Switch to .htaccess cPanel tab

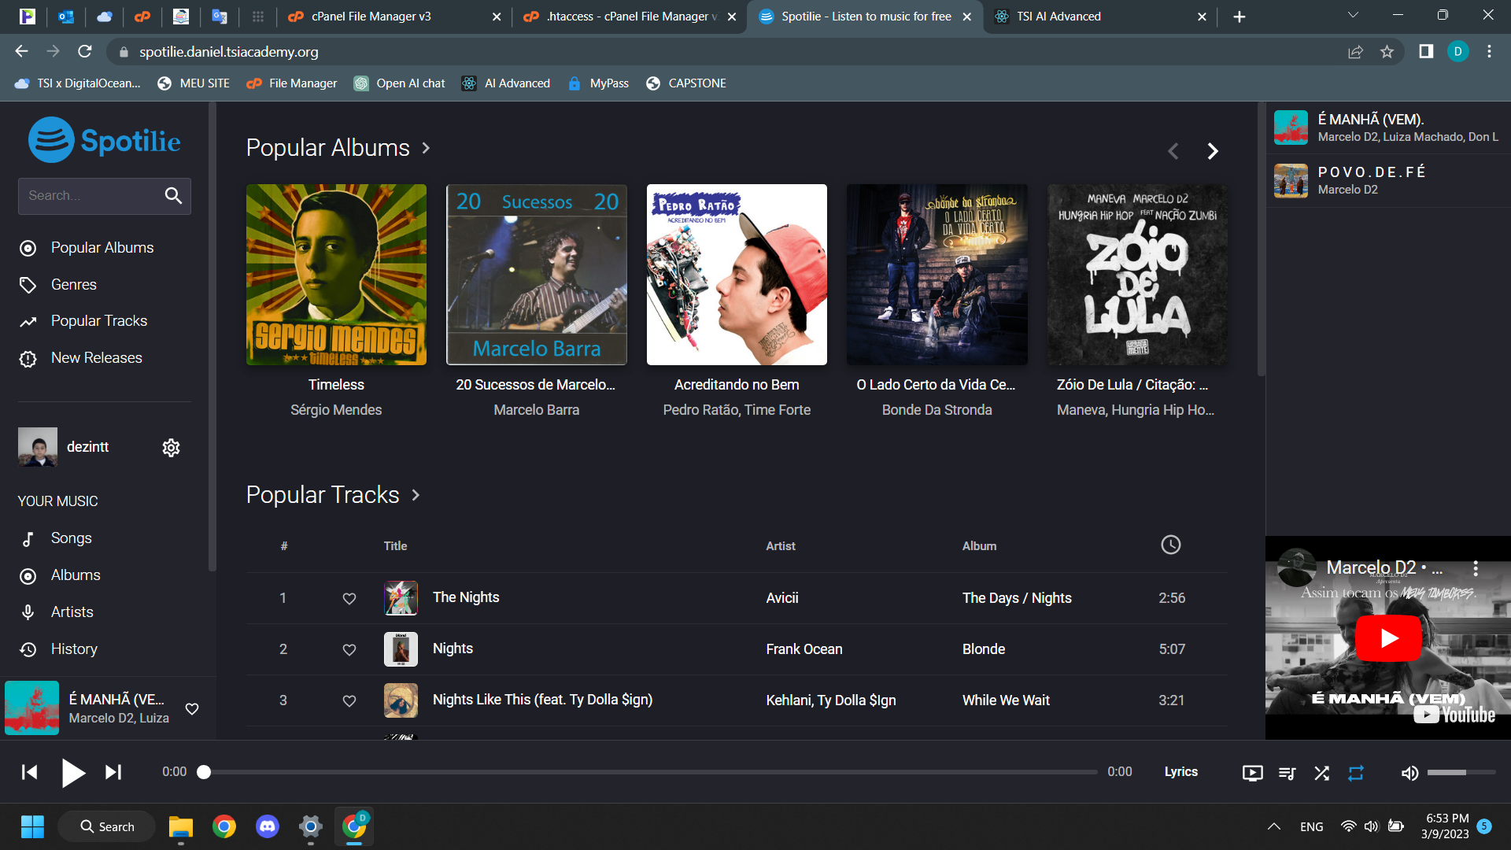click(x=630, y=17)
